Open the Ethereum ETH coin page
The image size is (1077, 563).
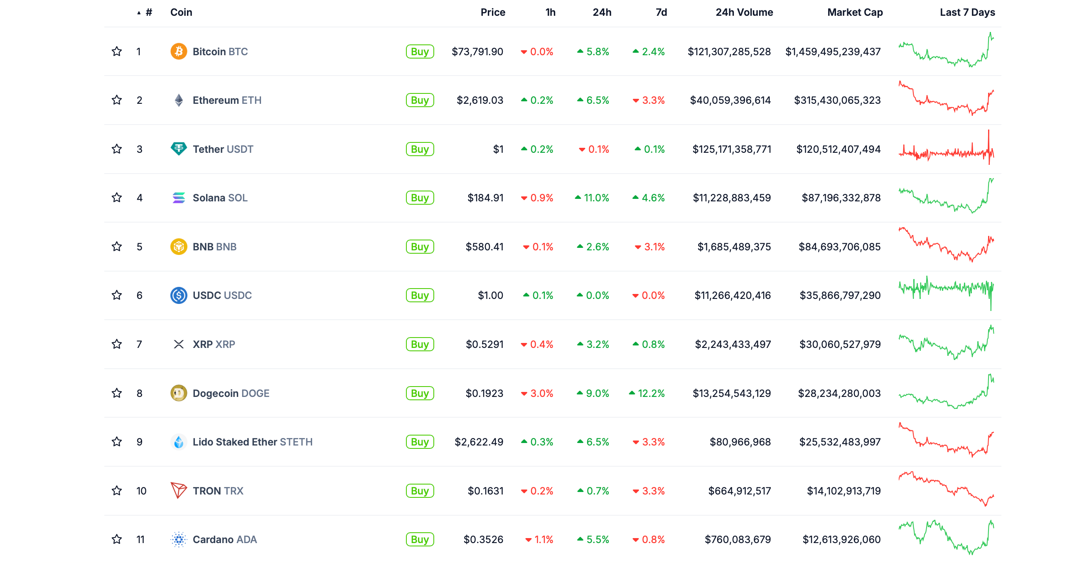227,100
